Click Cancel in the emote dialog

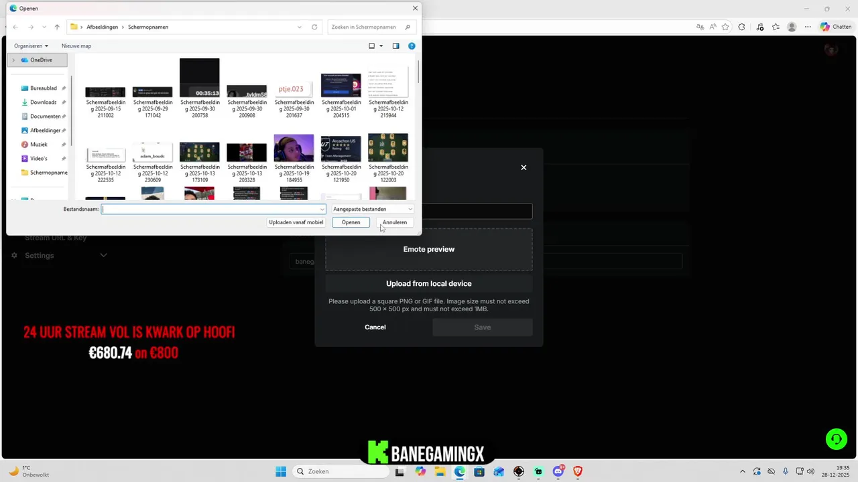(375, 327)
